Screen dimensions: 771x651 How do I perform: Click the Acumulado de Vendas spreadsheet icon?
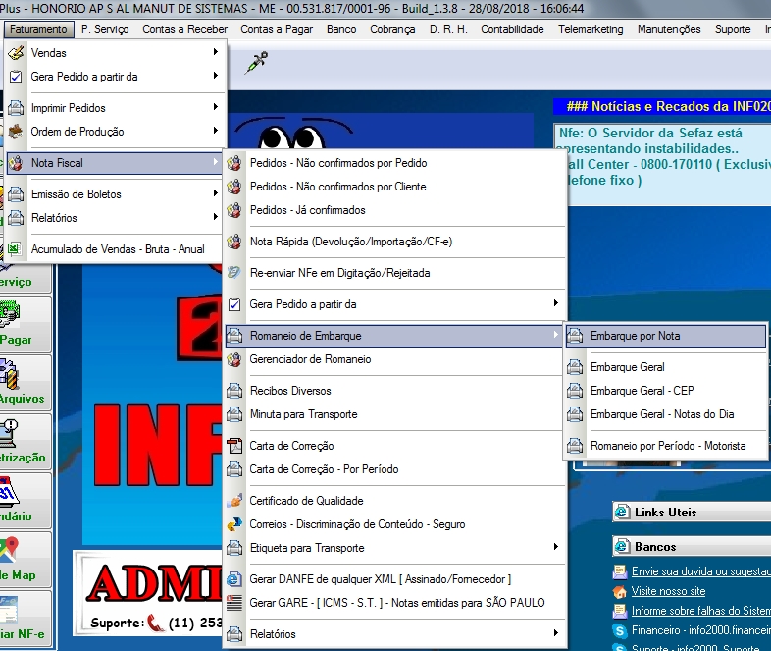[x=15, y=249]
